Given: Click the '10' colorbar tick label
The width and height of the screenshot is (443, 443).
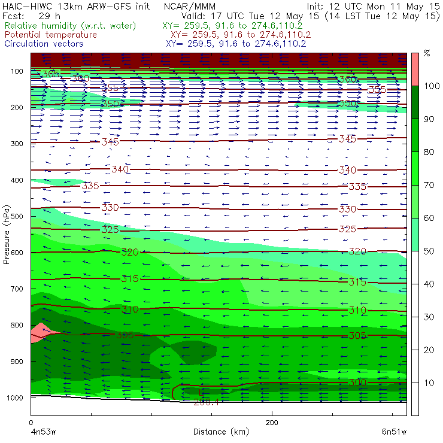Looking at the screenshot, I should point(429,383).
